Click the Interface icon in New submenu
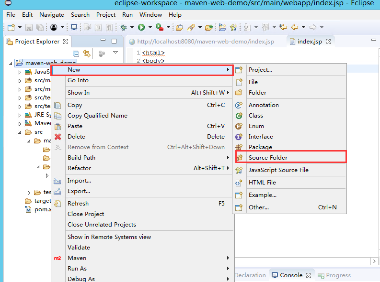The image size is (380, 282). pos(239,137)
